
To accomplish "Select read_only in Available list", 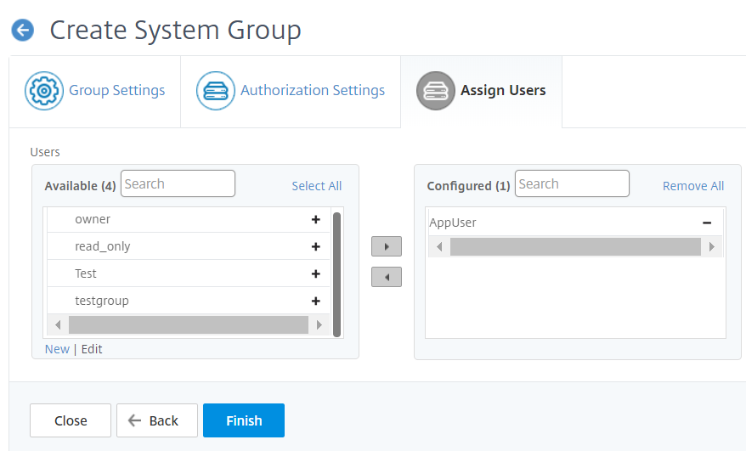I will click(x=189, y=246).
